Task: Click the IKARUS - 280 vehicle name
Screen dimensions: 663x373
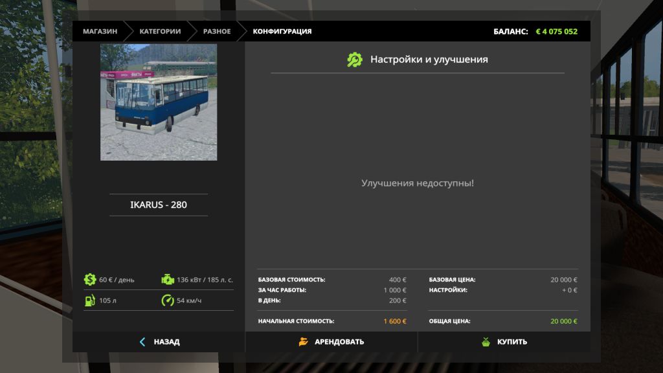Action: click(159, 205)
